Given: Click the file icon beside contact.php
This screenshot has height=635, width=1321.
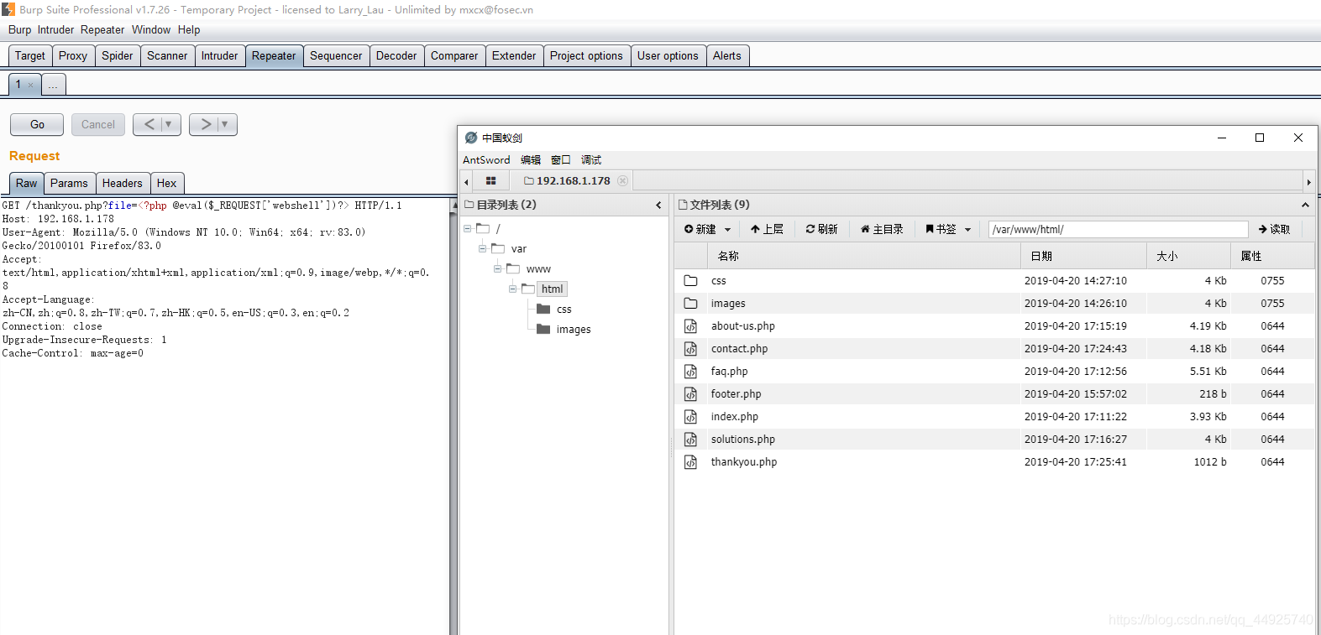Looking at the screenshot, I should [690, 349].
